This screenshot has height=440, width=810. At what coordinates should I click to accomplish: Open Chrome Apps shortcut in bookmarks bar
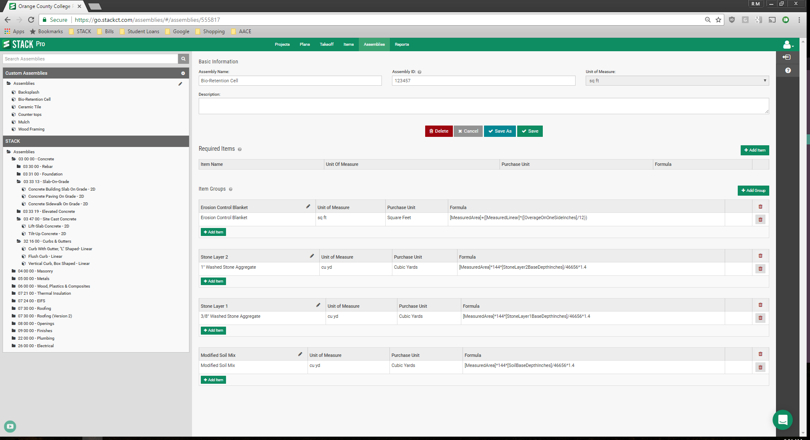coord(14,31)
